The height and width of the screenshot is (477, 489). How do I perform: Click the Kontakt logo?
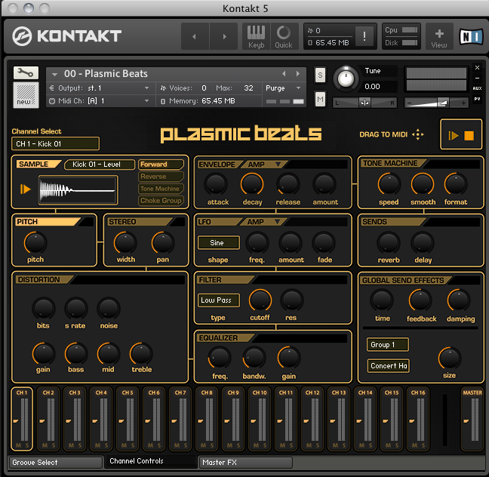click(x=67, y=36)
